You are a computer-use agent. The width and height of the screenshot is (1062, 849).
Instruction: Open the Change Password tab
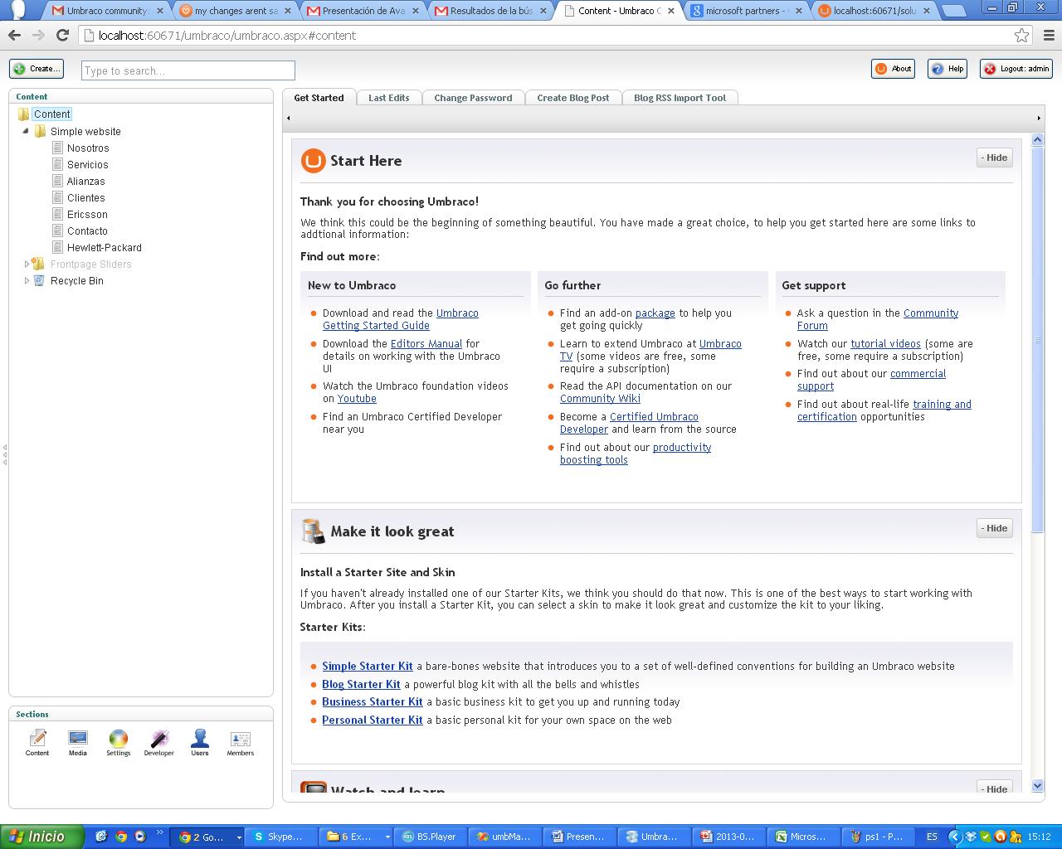pos(473,98)
